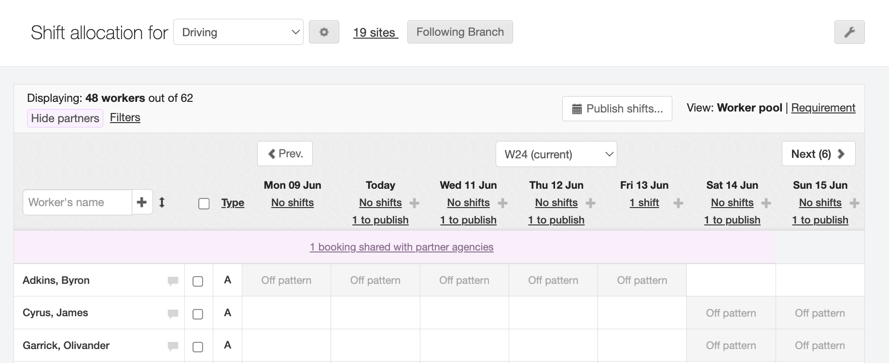
Task: Click Publish shifts button
Action: tap(617, 109)
